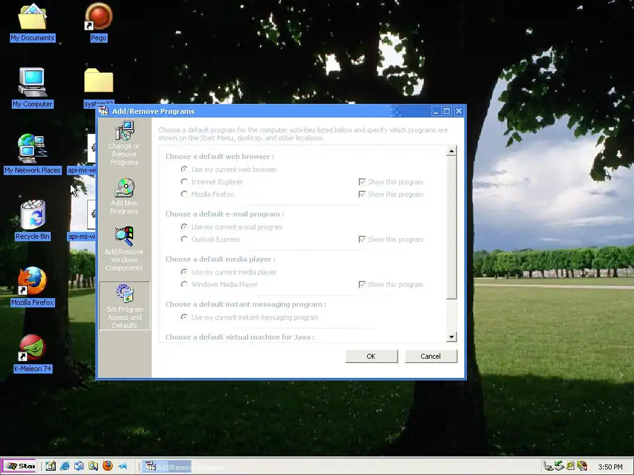Open the Start menu

(19, 466)
